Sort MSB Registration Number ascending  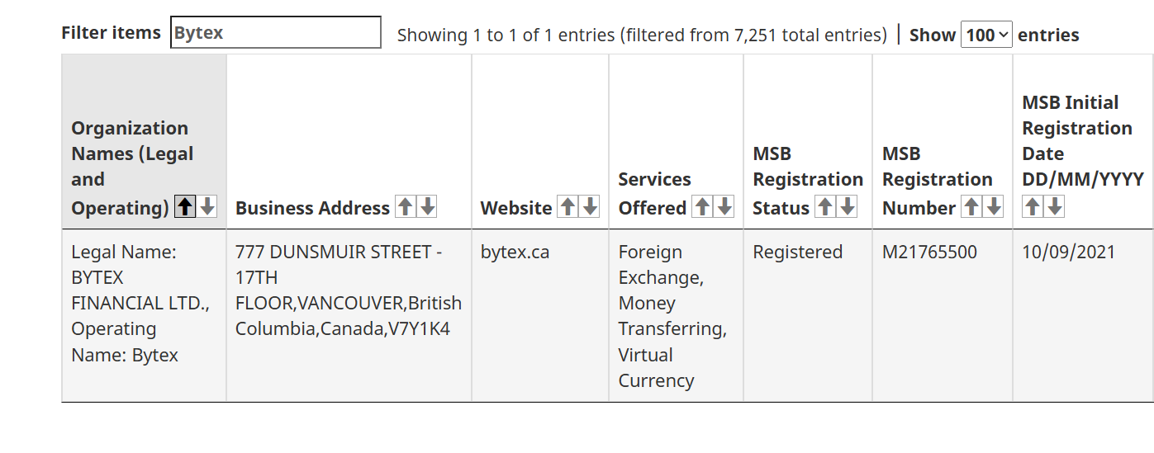click(971, 207)
